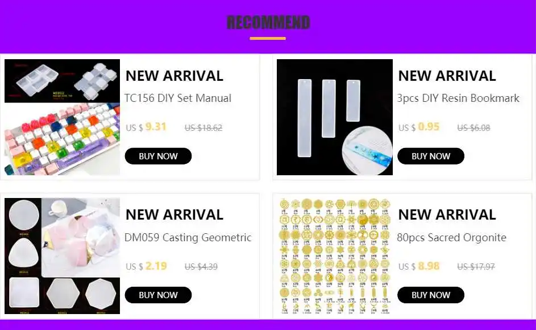Open the keycap mold product thumbnail
The width and height of the screenshot is (536, 330).
coord(62,117)
